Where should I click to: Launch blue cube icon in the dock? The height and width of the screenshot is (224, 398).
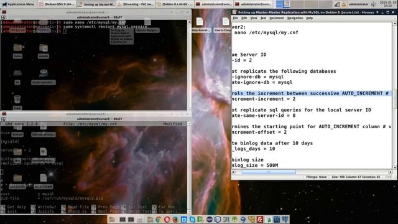pyautogui.click(x=243, y=219)
